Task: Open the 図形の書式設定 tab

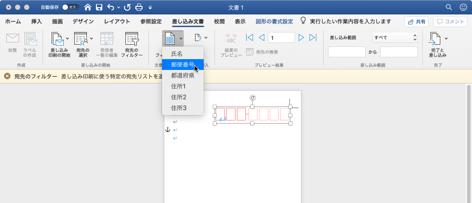Action: 274,21
